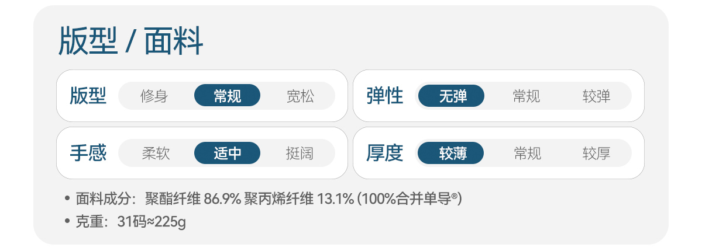The width and height of the screenshot is (702, 251).
Task: Select the 较厚 thickness option
Action: click(x=596, y=154)
